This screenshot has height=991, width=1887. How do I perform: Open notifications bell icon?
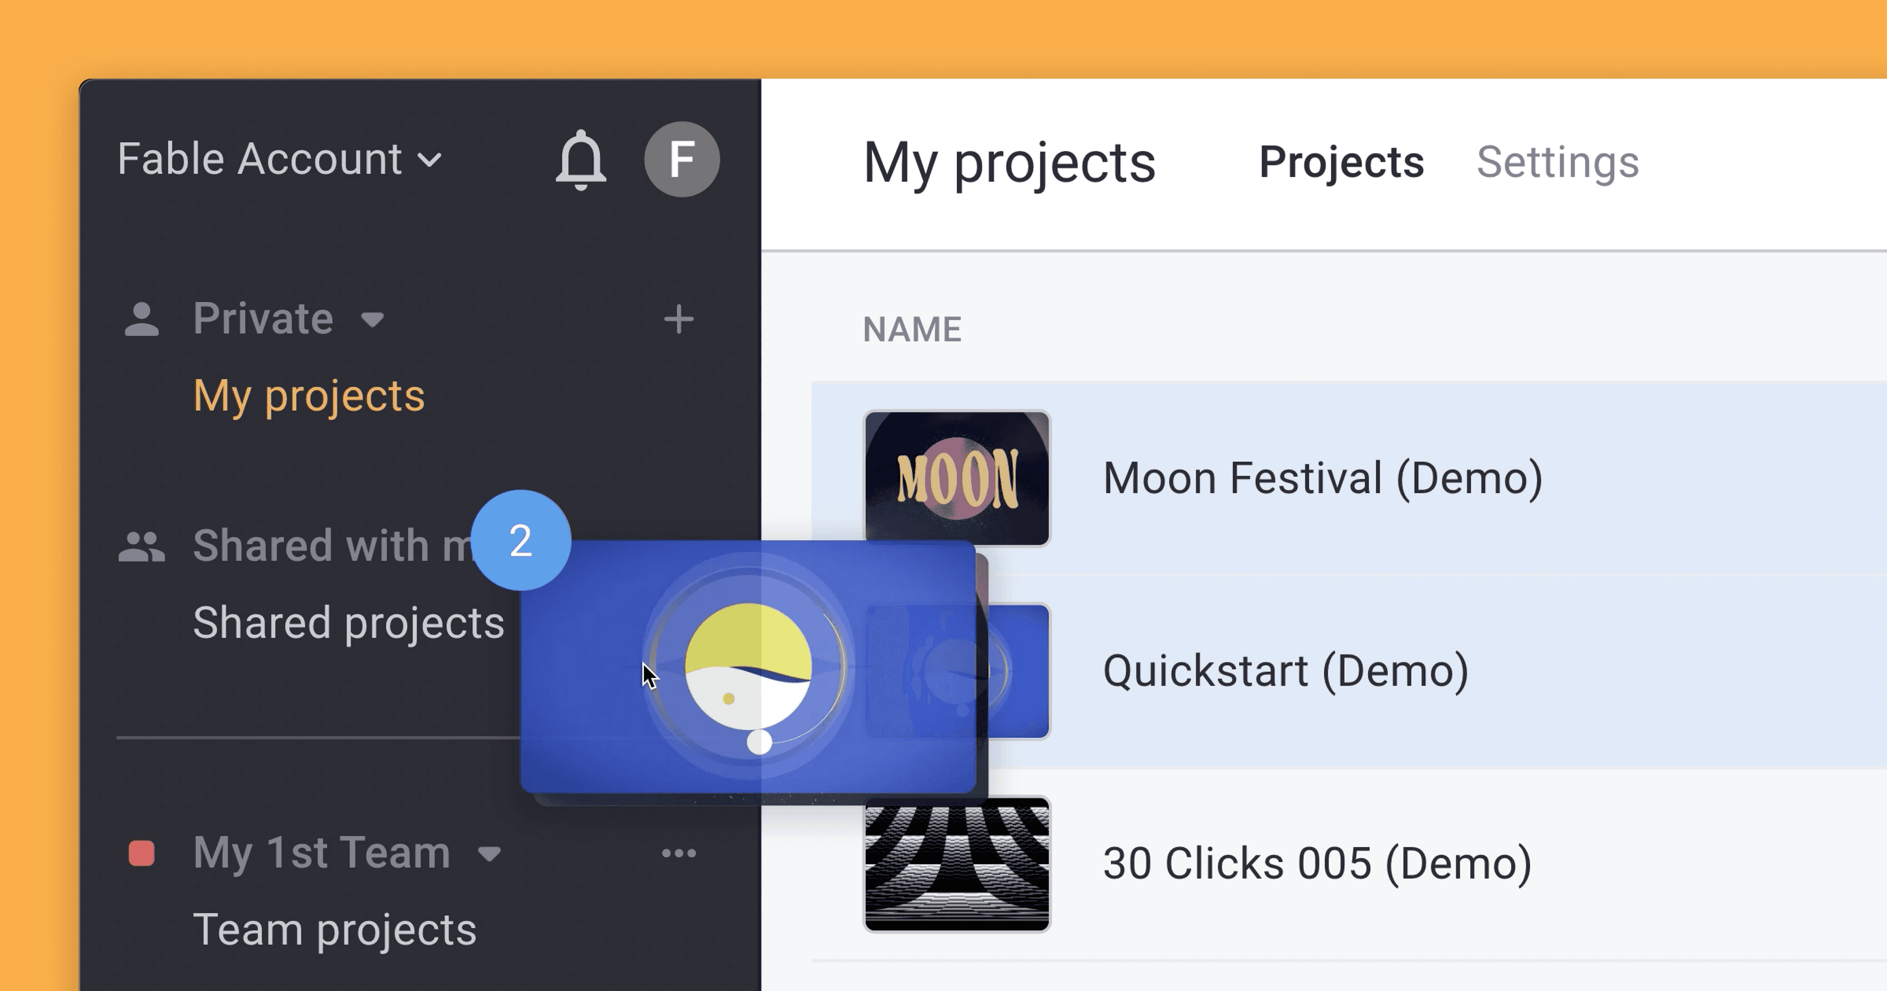(580, 160)
